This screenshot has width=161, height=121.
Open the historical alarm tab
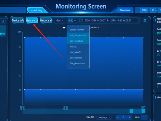(46, 20)
